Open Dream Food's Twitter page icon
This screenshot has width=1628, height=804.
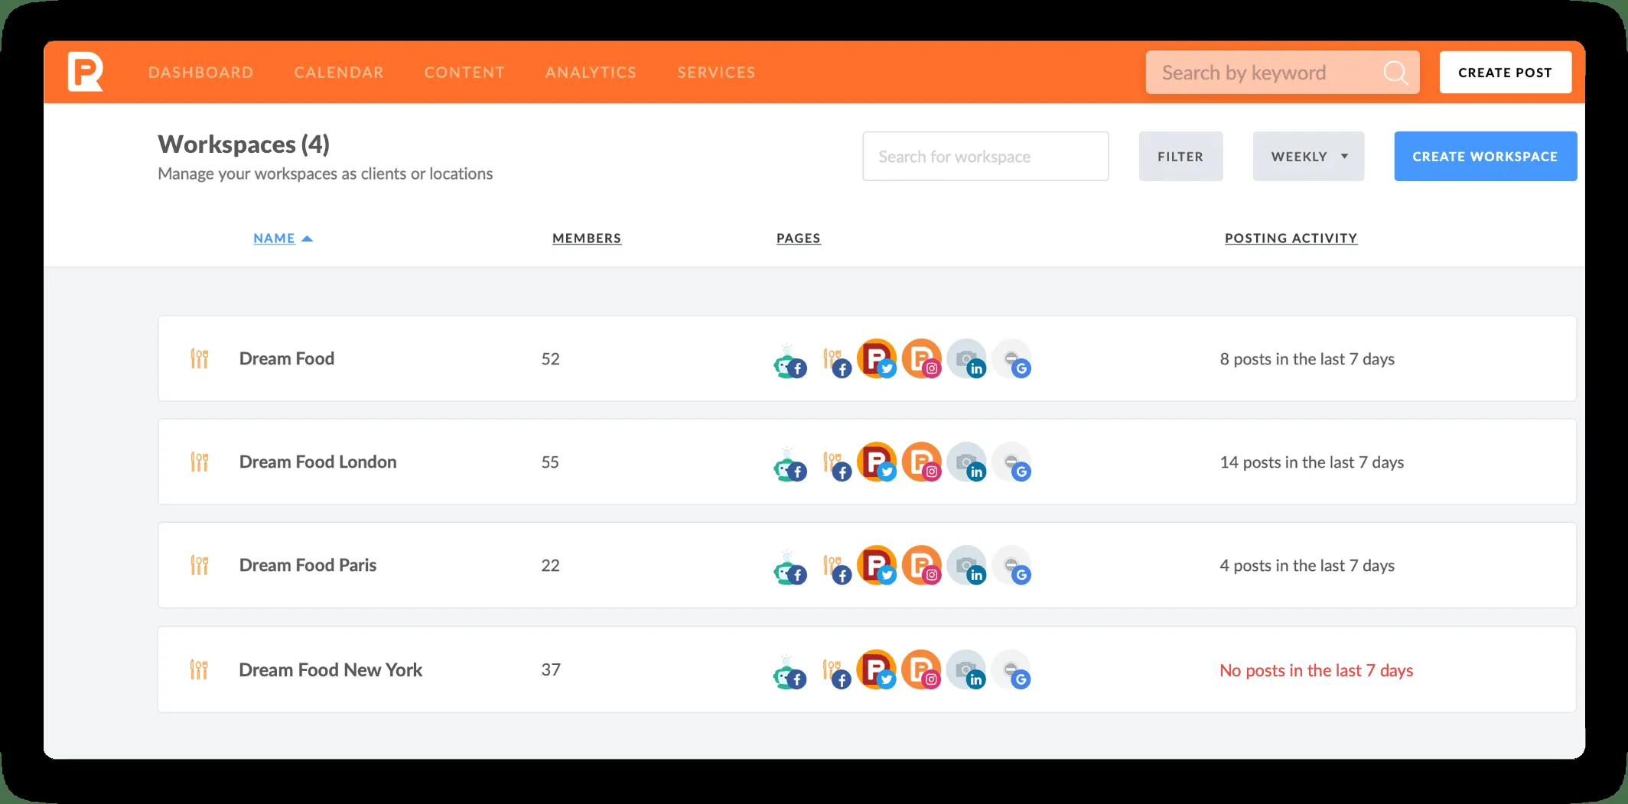877,358
